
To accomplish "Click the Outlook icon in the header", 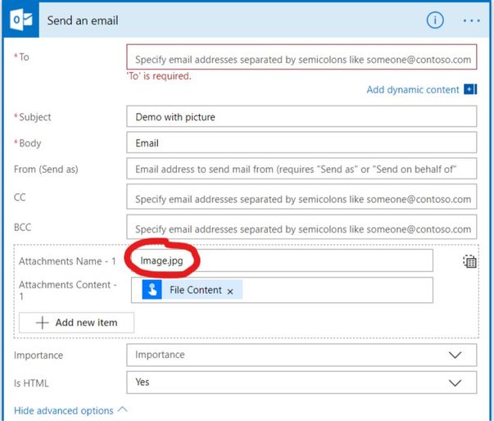I will [x=21, y=20].
